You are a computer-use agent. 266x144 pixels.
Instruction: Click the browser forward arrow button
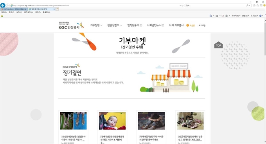[8, 5]
